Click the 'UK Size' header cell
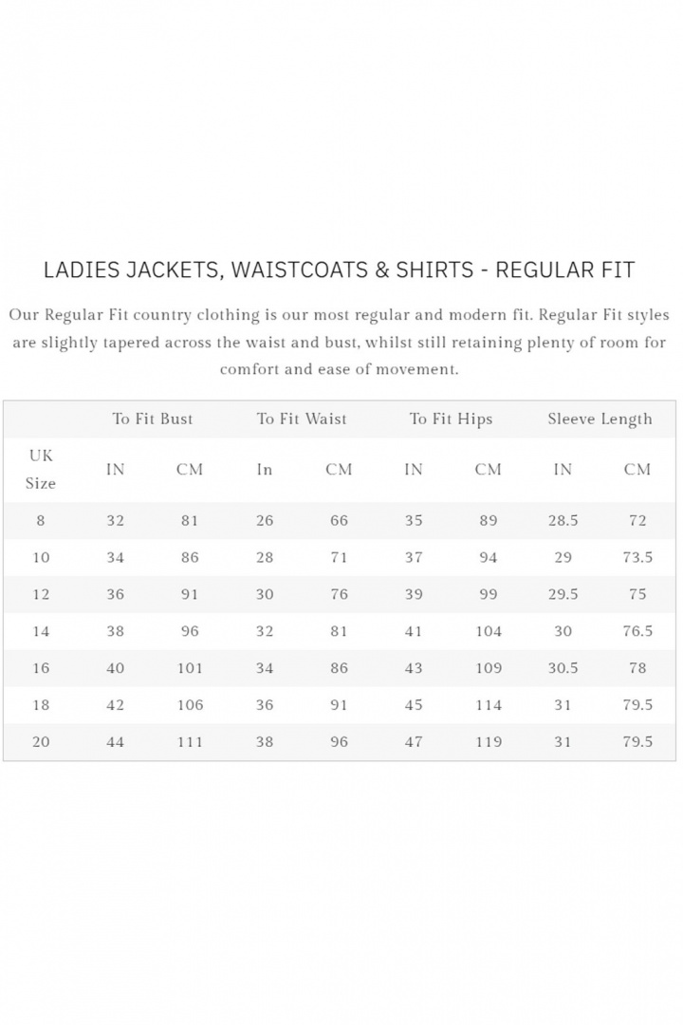The height and width of the screenshot is (1025, 683). (x=41, y=469)
